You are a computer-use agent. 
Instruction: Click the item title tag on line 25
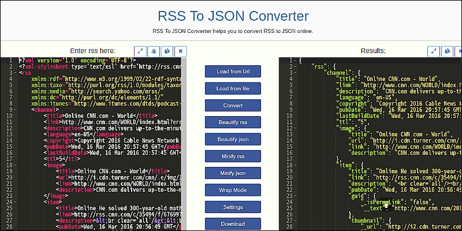(119, 208)
